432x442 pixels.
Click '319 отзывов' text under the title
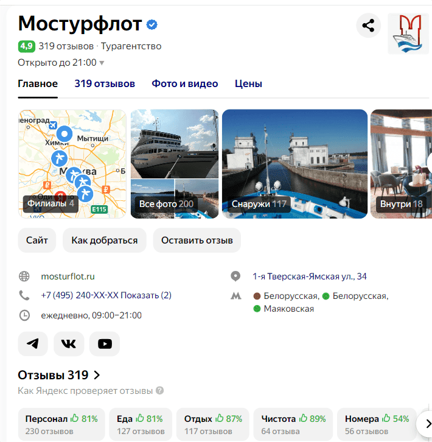coord(66,46)
